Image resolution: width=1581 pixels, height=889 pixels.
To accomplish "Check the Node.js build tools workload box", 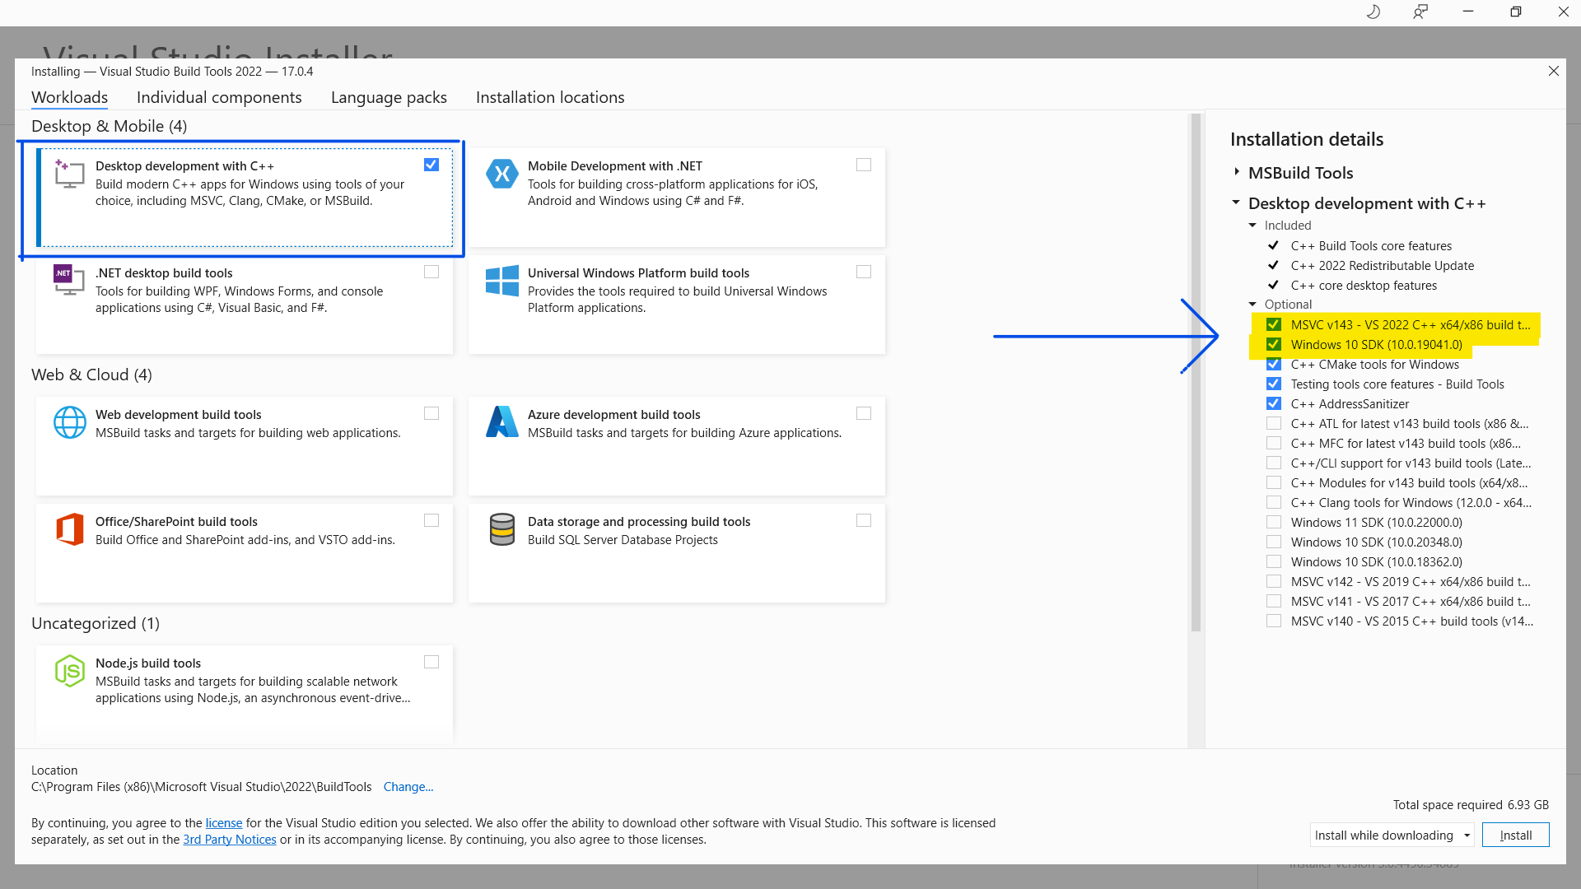I will coord(431,663).
